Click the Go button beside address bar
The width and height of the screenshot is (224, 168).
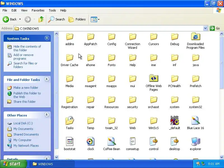tap(215, 28)
